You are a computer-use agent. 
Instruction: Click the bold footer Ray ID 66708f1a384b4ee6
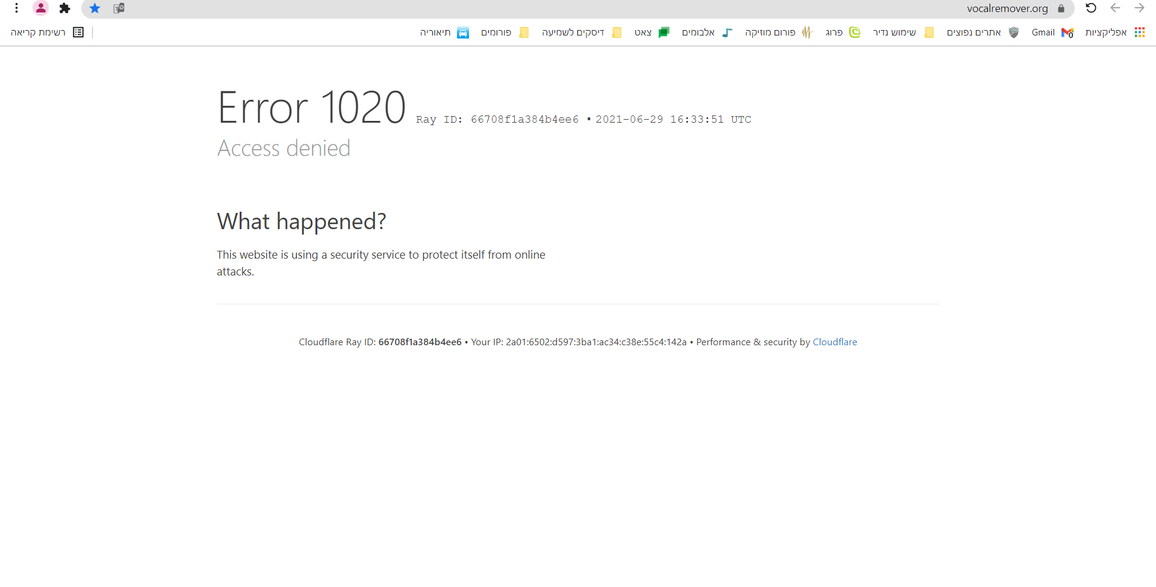coord(420,342)
